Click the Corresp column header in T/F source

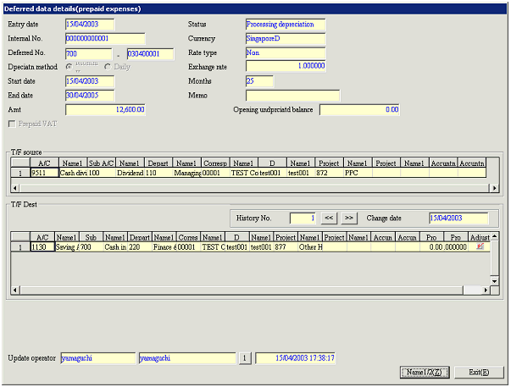[x=215, y=163]
